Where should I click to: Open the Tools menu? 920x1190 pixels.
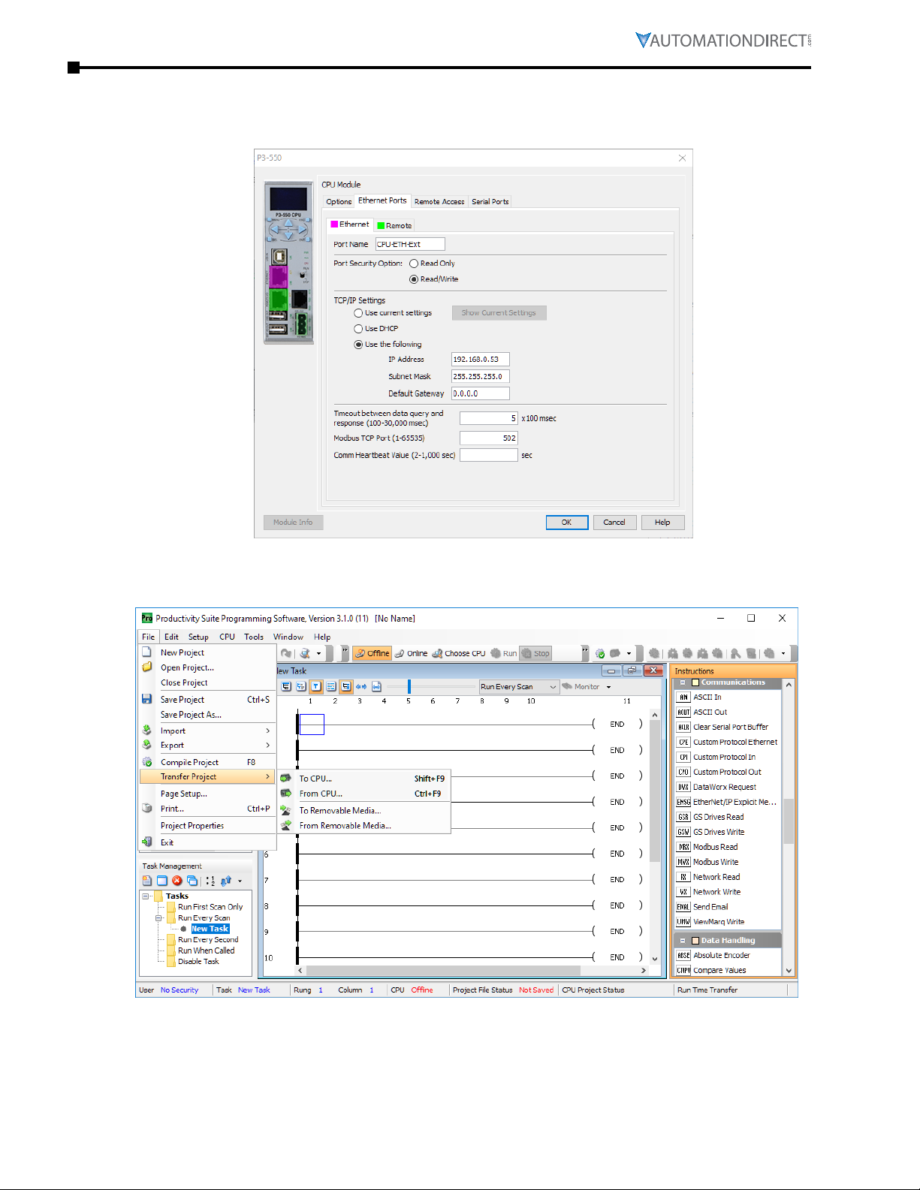(254, 637)
